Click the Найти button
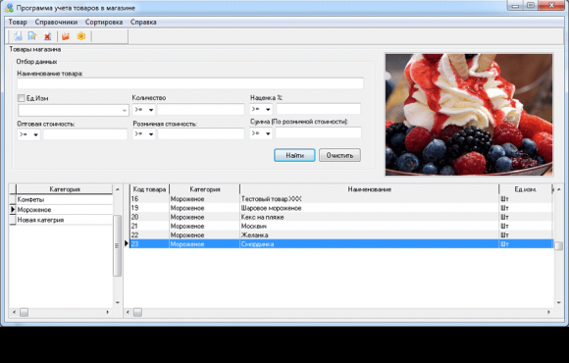The width and height of the screenshot is (569, 363). (294, 155)
